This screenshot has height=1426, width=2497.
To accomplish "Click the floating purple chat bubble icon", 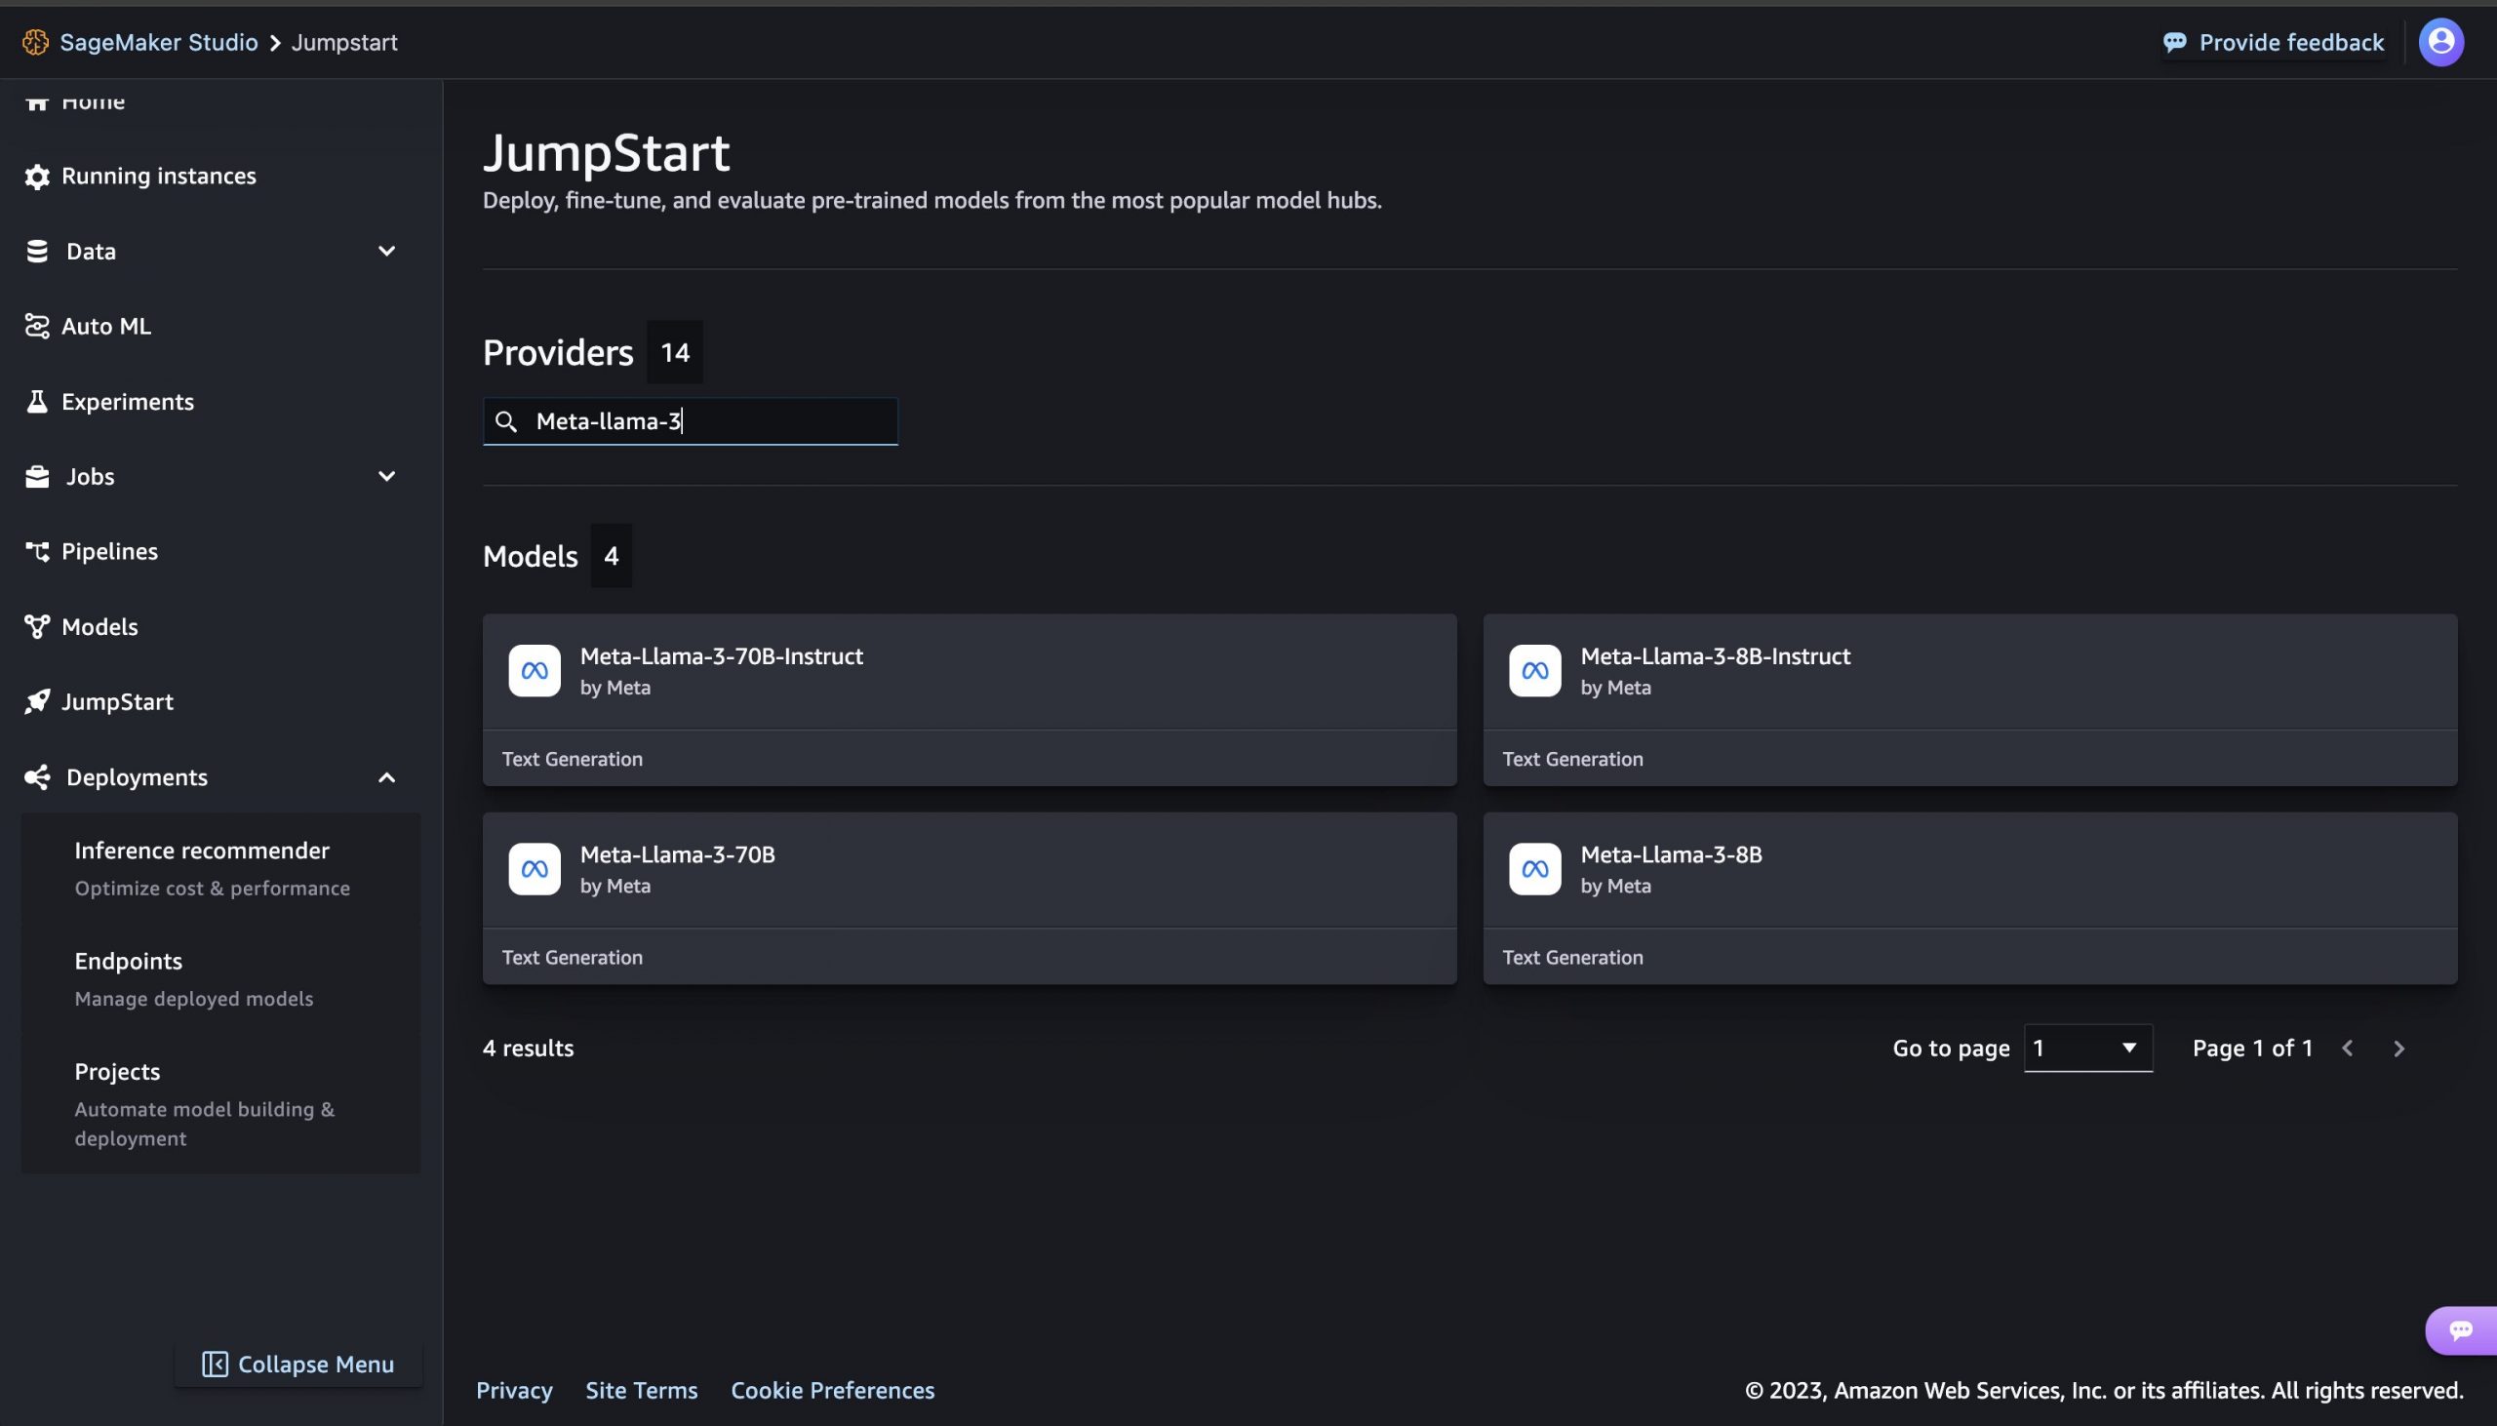I will pos(2461,1330).
